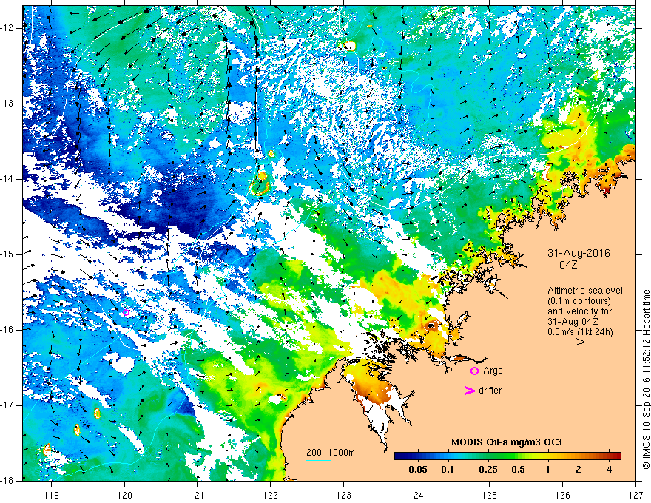Viewport: 651px width, 503px height.
Task: Click the dark red end of the Chl-a colorbar
Action: [x=616, y=456]
